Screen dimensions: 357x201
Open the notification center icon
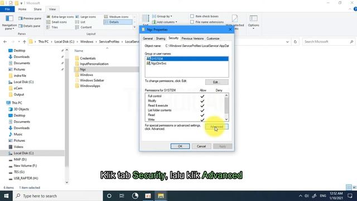click(350, 196)
